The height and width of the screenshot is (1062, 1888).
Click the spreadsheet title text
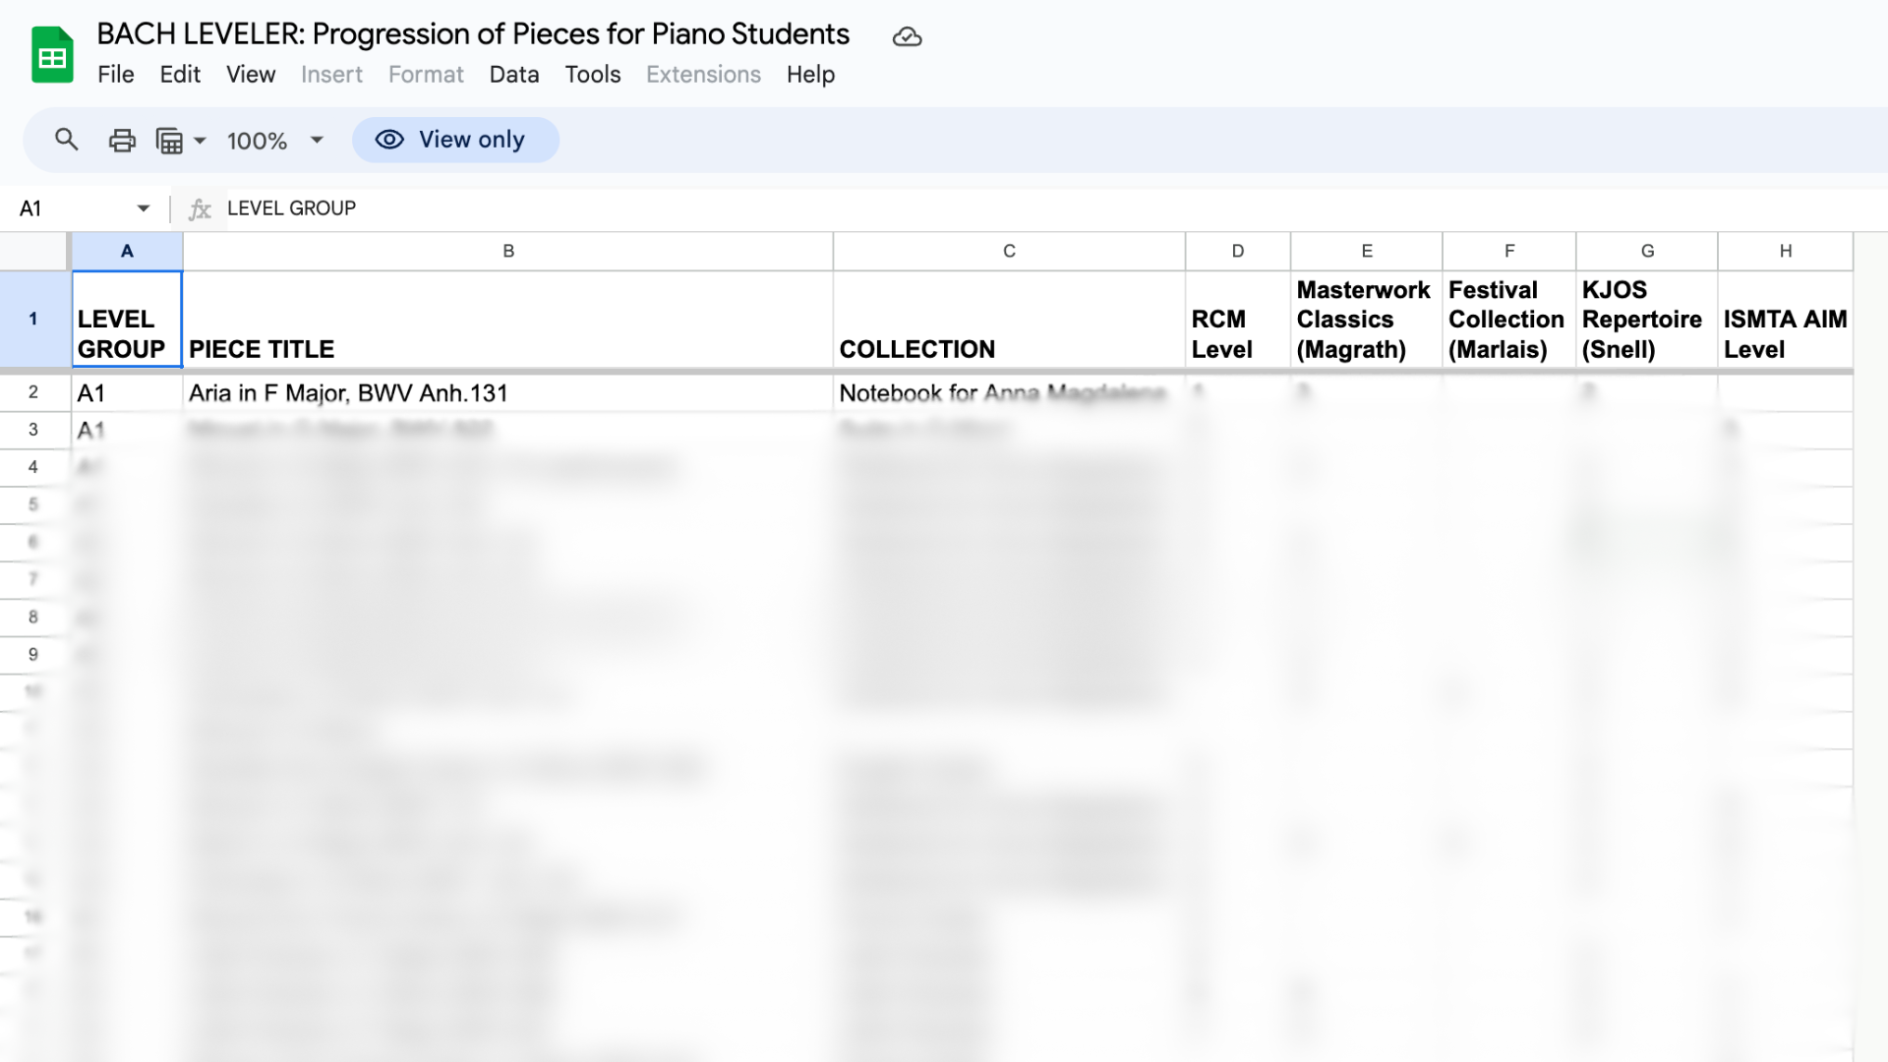click(472, 34)
